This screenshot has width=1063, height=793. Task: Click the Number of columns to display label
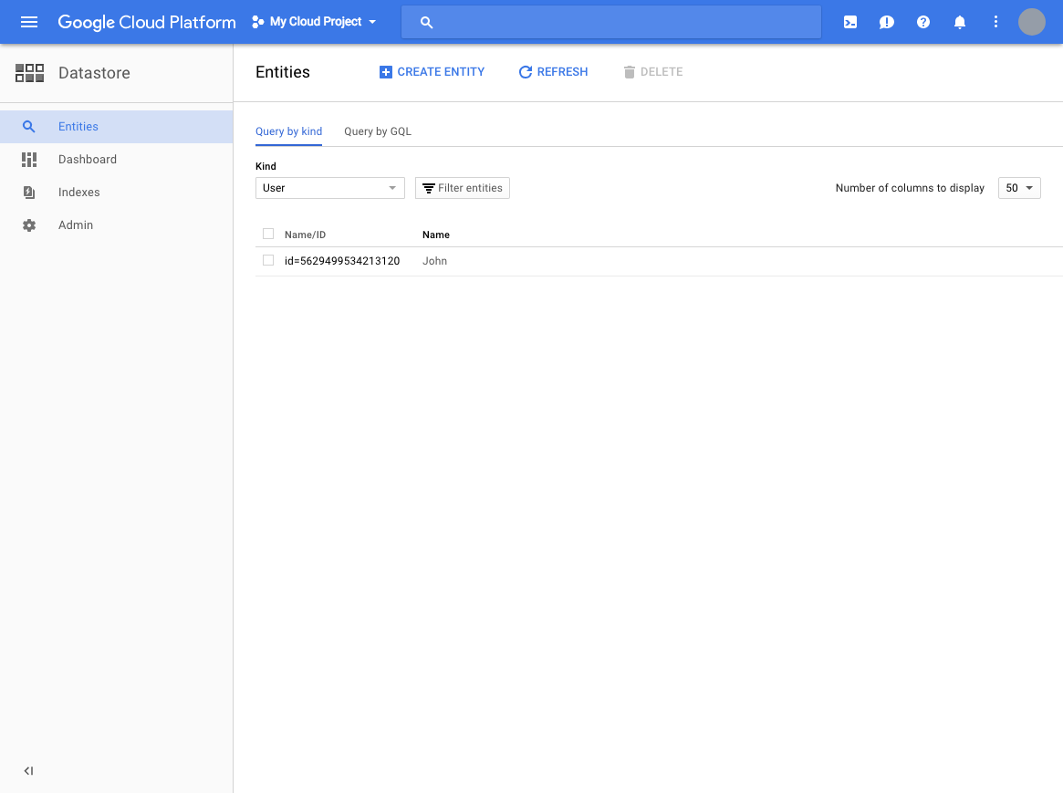(x=910, y=188)
